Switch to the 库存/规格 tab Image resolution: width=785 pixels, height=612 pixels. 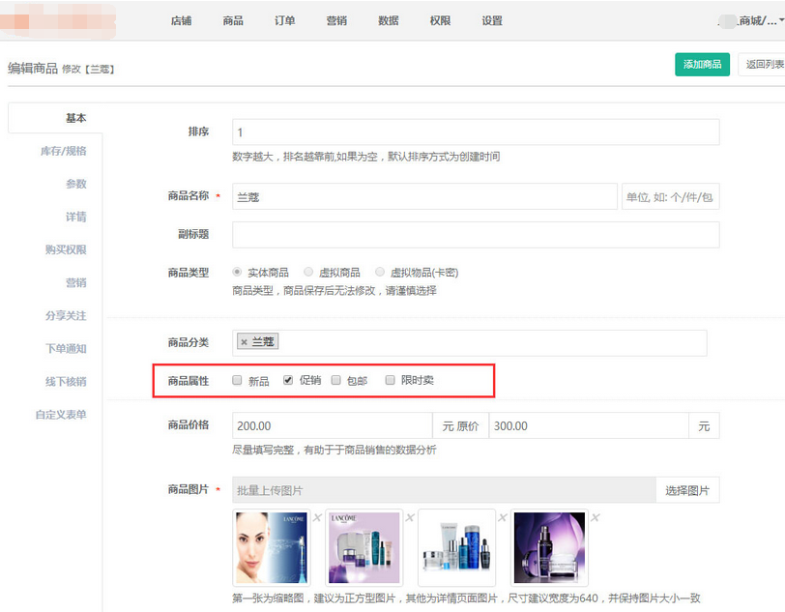pyautogui.click(x=63, y=151)
